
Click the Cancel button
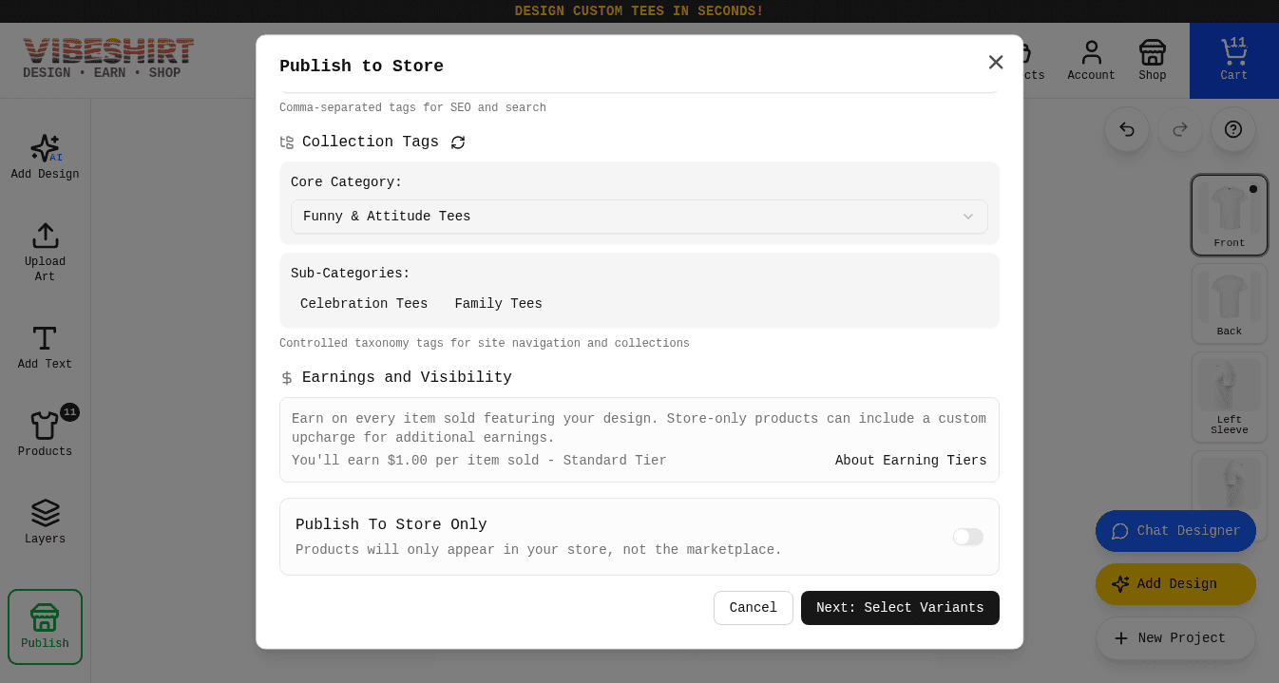(x=754, y=608)
